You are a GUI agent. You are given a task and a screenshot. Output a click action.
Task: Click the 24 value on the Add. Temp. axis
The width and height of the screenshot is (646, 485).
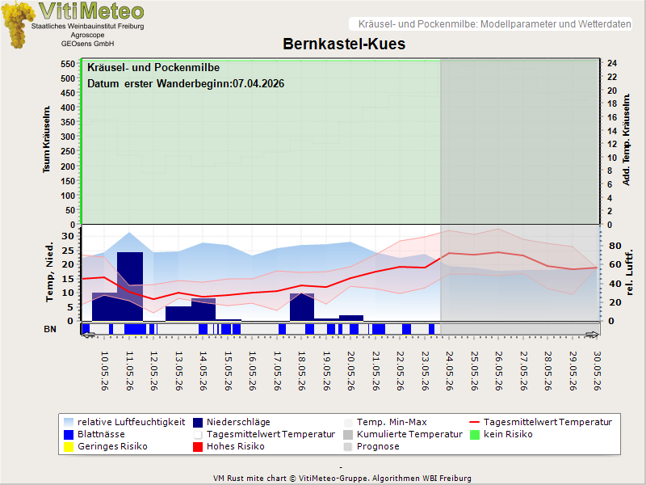pos(612,64)
